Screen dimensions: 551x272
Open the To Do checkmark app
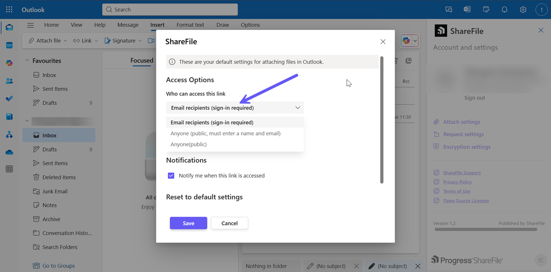(9, 99)
